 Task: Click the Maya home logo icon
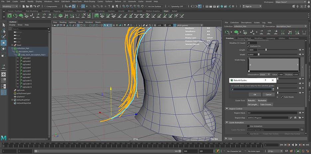3,138
